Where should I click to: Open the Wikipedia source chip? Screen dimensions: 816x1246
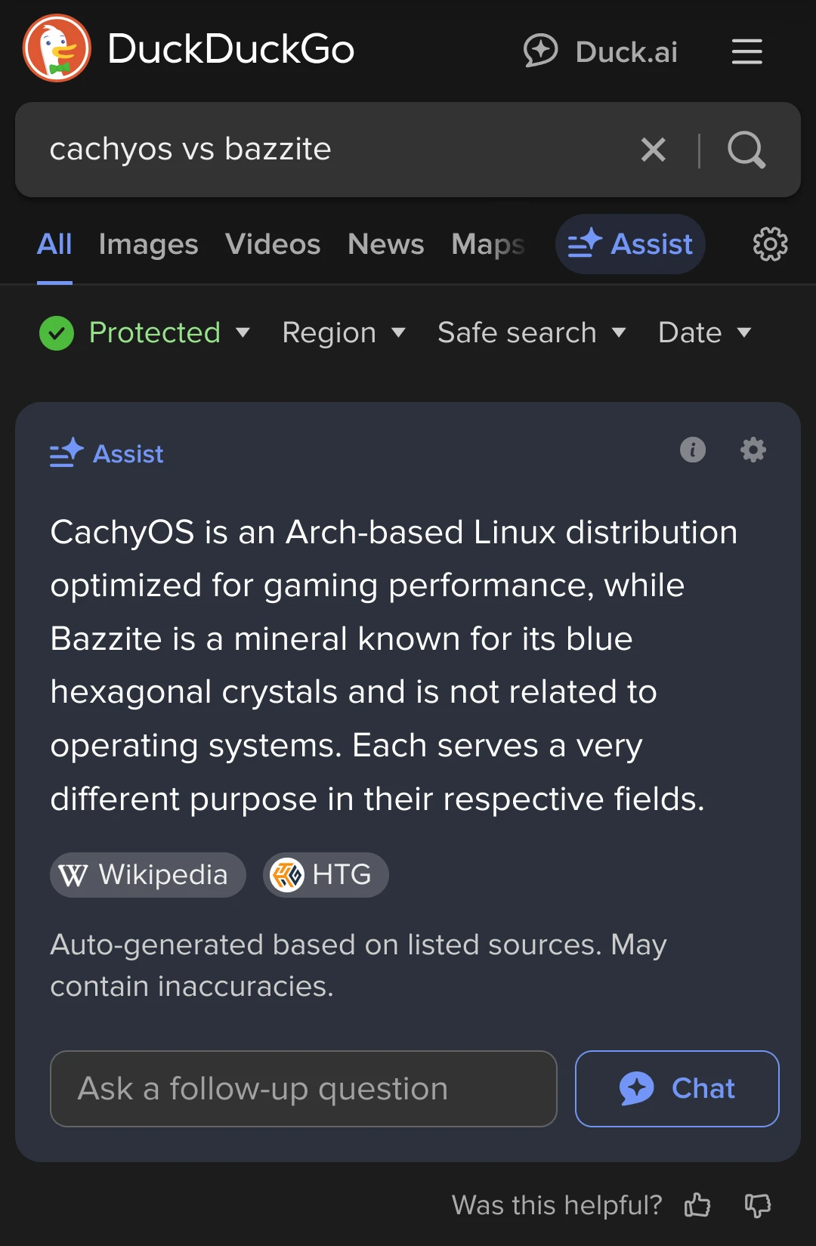pos(148,875)
